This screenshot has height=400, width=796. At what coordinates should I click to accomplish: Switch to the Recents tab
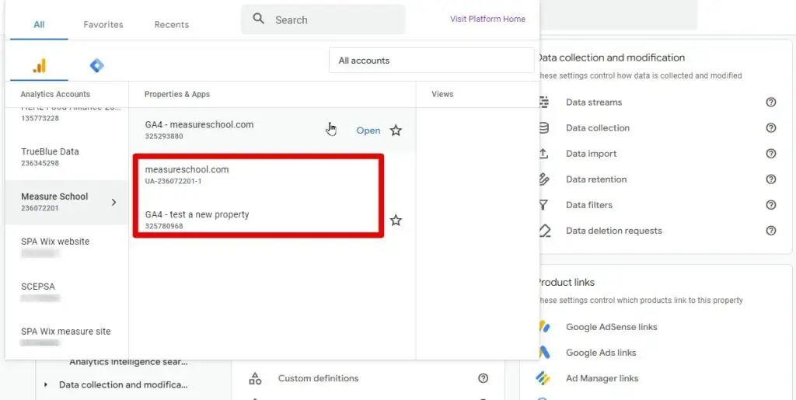coord(171,25)
